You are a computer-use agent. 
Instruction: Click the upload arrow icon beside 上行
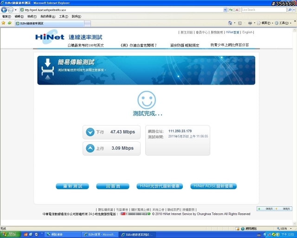tap(90, 148)
